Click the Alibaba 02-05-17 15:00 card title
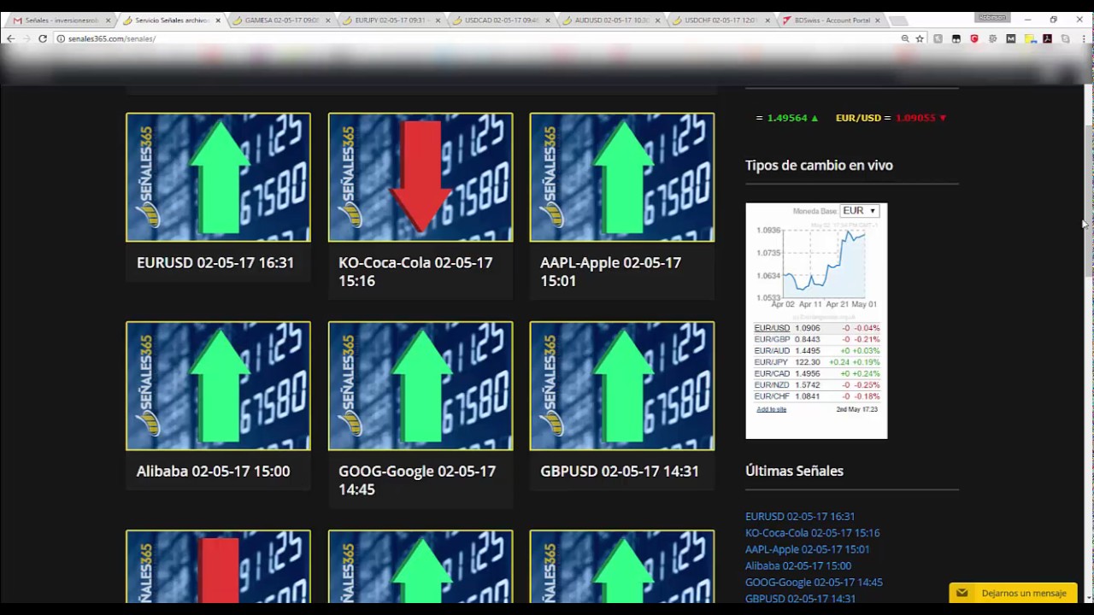This screenshot has width=1094, height=615. point(213,471)
